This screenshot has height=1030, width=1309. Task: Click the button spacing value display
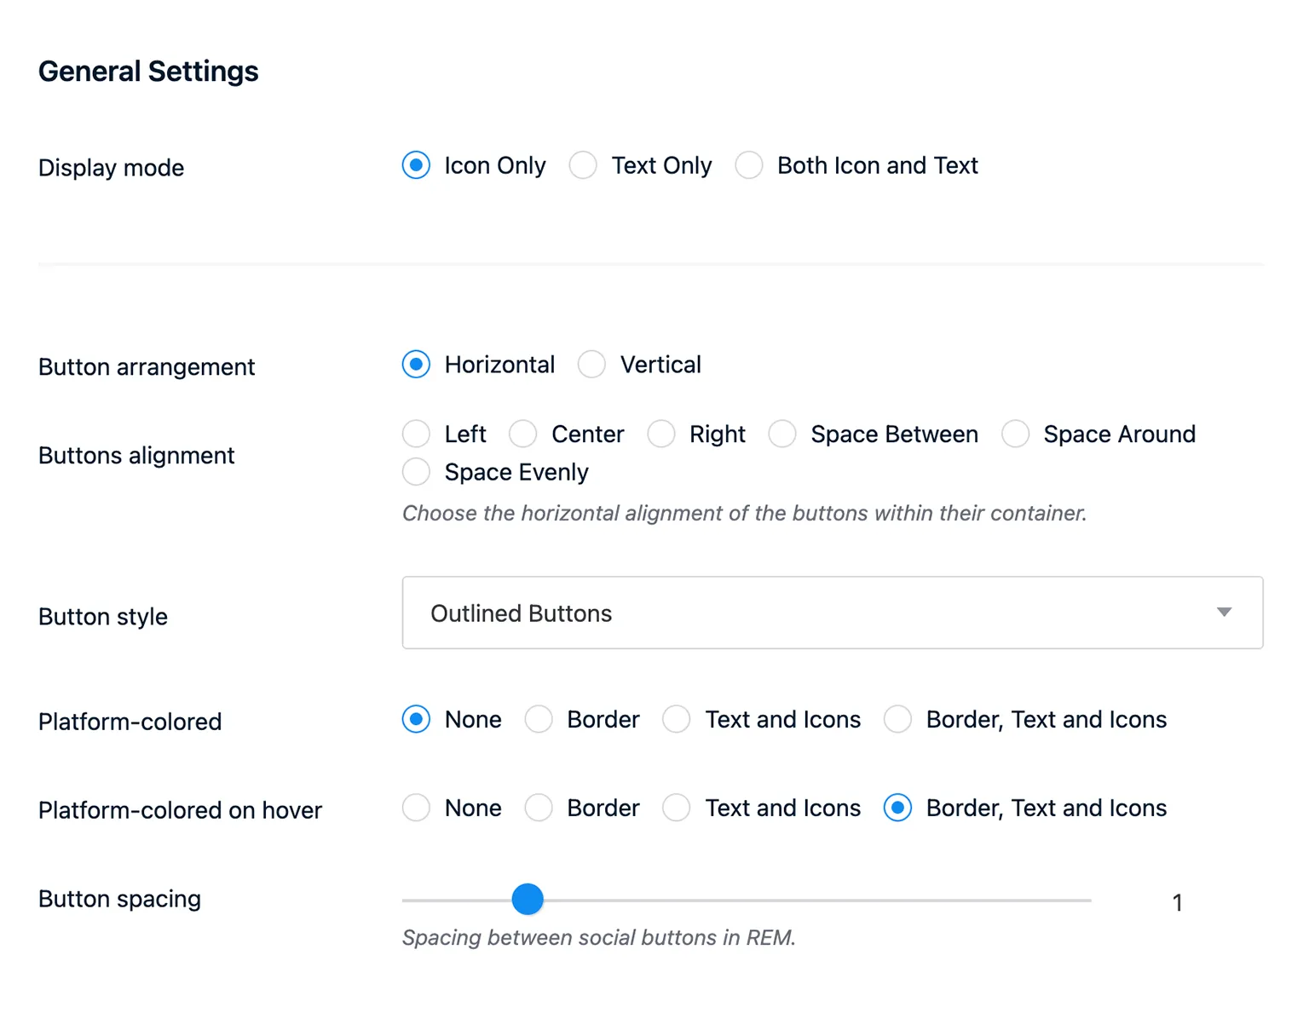1177,902
